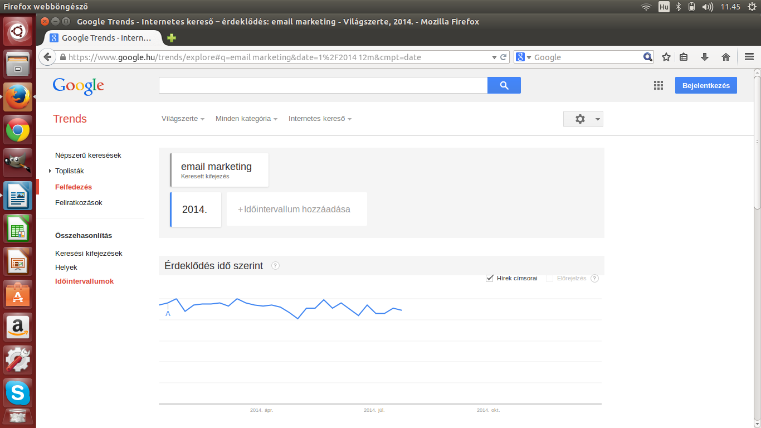Launch Skype from the launcher
Viewport: 761px width, 428px height.
click(x=18, y=393)
